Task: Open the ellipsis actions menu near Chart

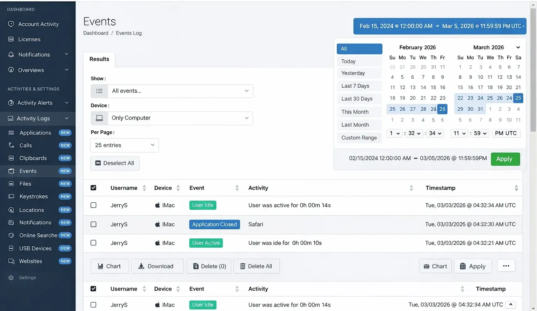Action: pos(506,266)
